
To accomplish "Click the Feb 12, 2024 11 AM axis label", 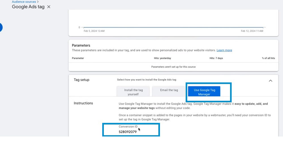I will point(252,31).
